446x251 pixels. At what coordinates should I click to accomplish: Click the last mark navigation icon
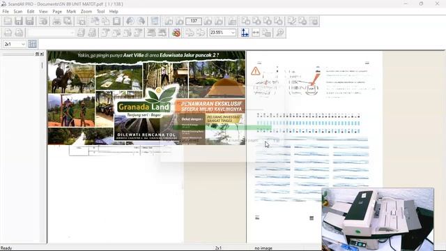click(x=279, y=21)
